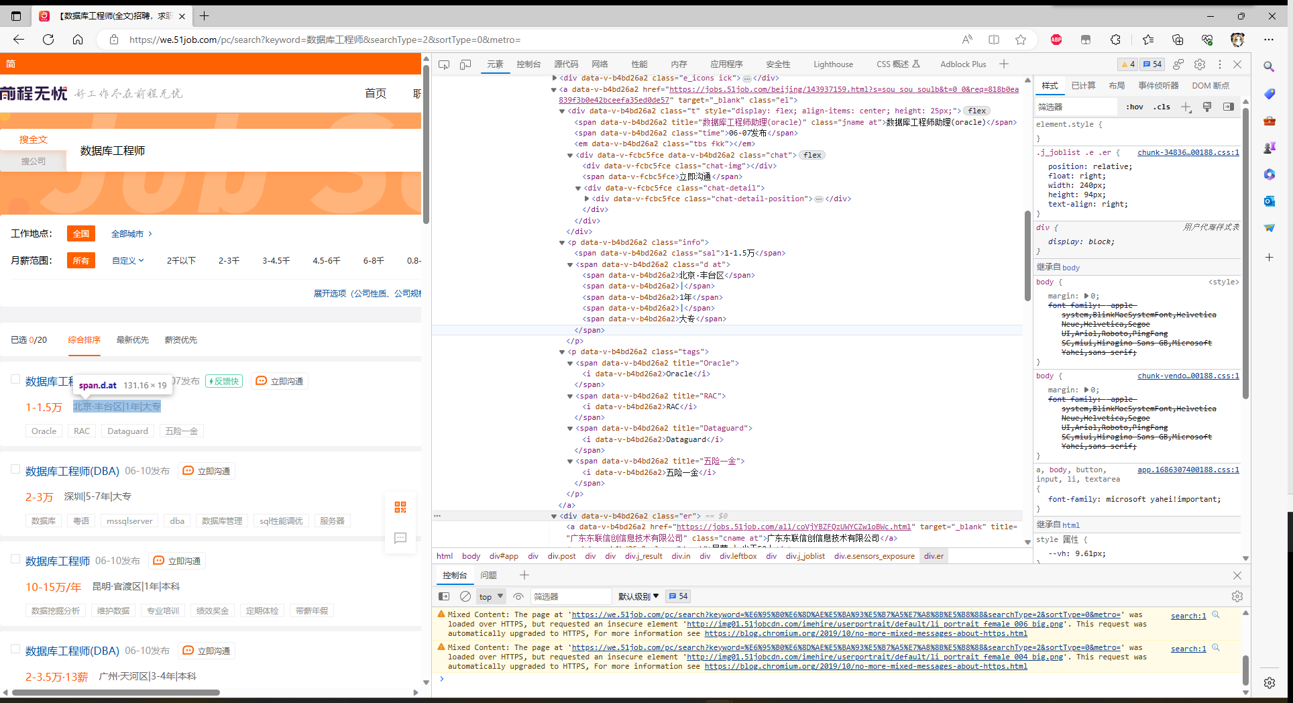This screenshot has width=1293, height=703.
Task: Check the box beside 数据库工程师(DBA) 2-3万 job
Action: coord(15,470)
